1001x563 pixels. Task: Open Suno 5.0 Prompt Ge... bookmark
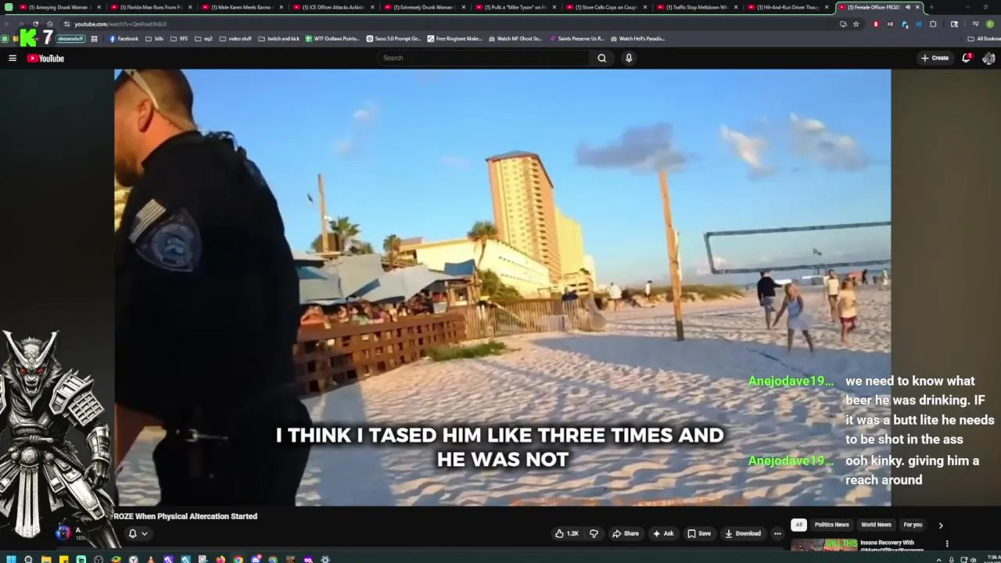(393, 38)
